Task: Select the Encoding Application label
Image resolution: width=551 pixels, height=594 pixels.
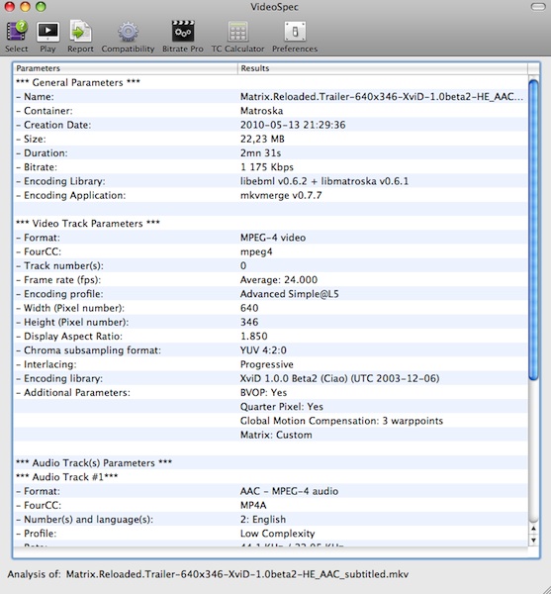Action: [74, 195]
